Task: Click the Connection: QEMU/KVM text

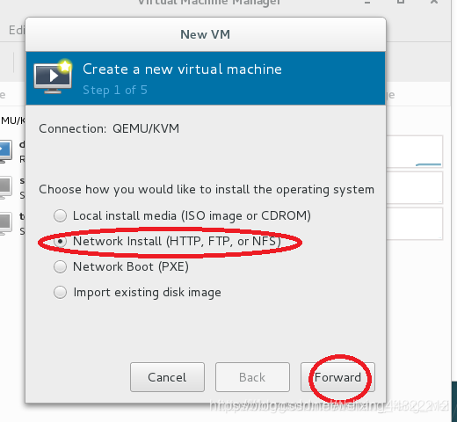Action: pos(109,128)
